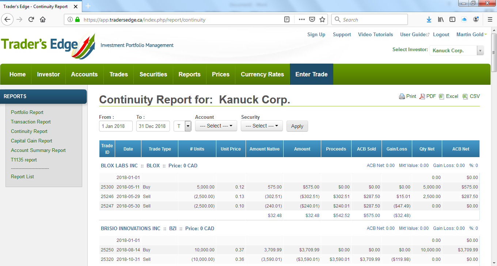Viewport: 497px width, 266px height.
Task: Open the Currency Rates section
Action: pyautogui.click(x=262, y=74)
